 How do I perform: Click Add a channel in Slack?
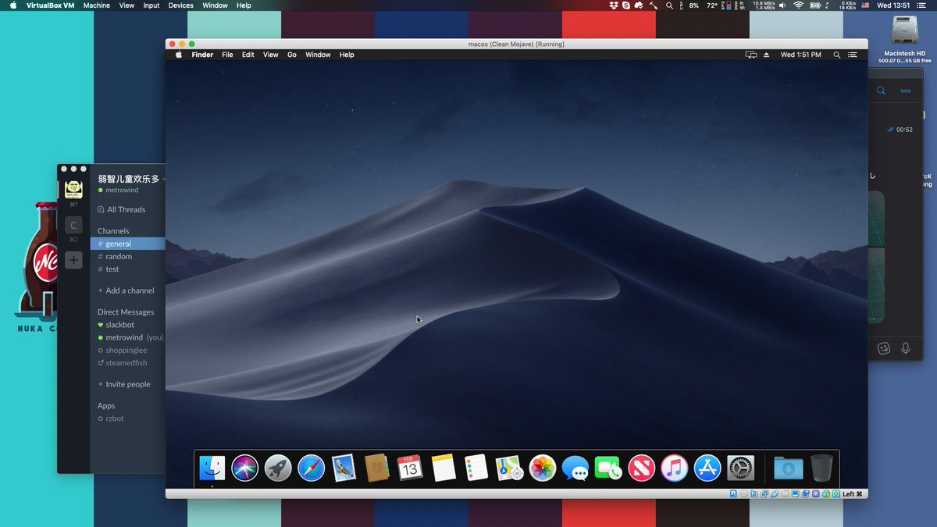pyautogui.click(x=130, y=290)
